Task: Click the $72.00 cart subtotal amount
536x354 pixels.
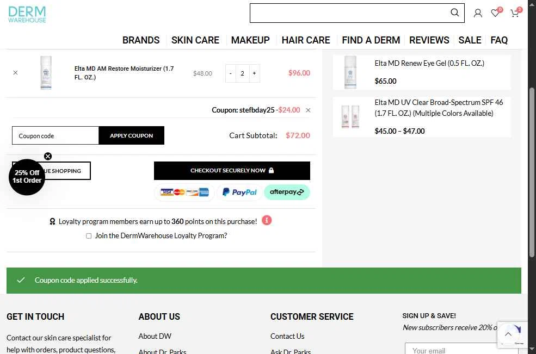Action: pyautogui.click(x=298, y=135)
